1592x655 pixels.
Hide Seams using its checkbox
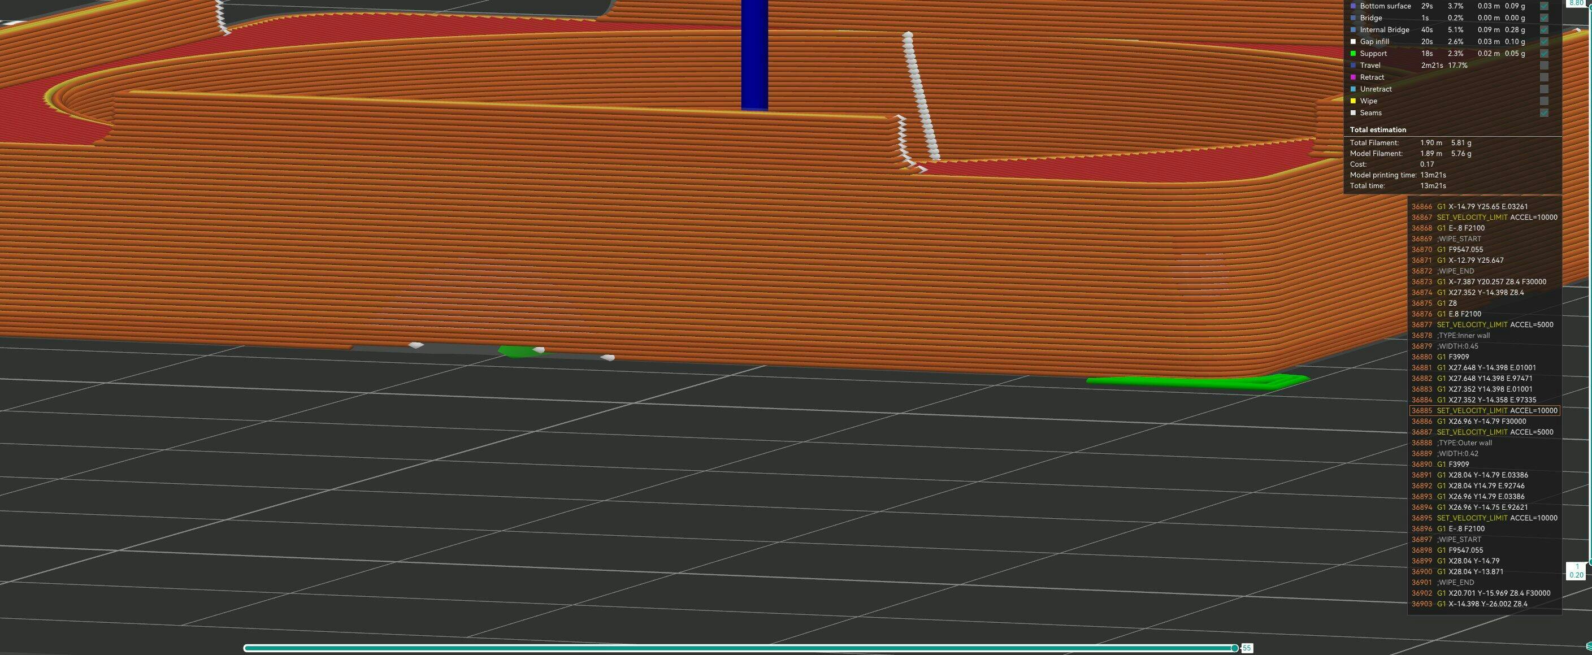(x=1544, y=113)
